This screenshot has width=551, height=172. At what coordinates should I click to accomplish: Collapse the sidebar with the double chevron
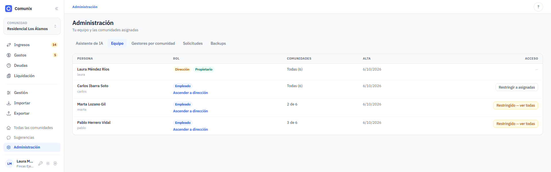click(x=57, y=9)
